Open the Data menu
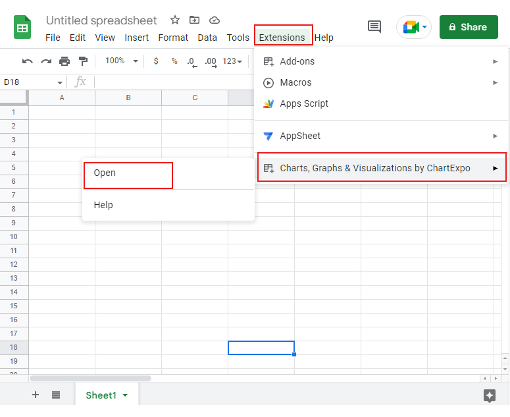The height and width of the screenshot is (417, 510). [207, 38]
